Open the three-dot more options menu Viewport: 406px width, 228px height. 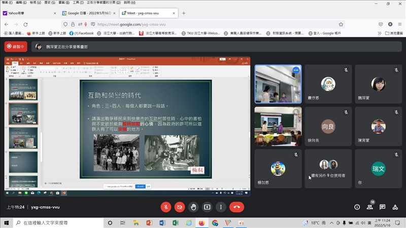(x=221, y=207)
